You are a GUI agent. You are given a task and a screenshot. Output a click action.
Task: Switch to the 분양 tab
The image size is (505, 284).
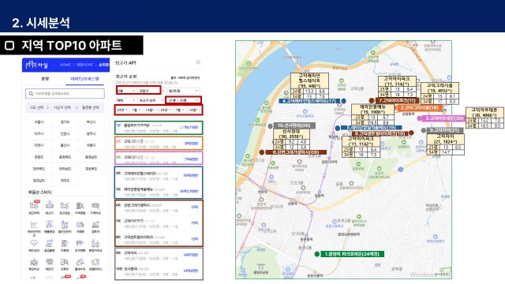coord(45,79)
